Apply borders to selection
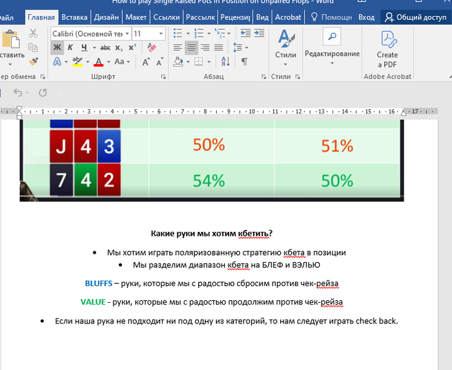 tap(199, 62)
